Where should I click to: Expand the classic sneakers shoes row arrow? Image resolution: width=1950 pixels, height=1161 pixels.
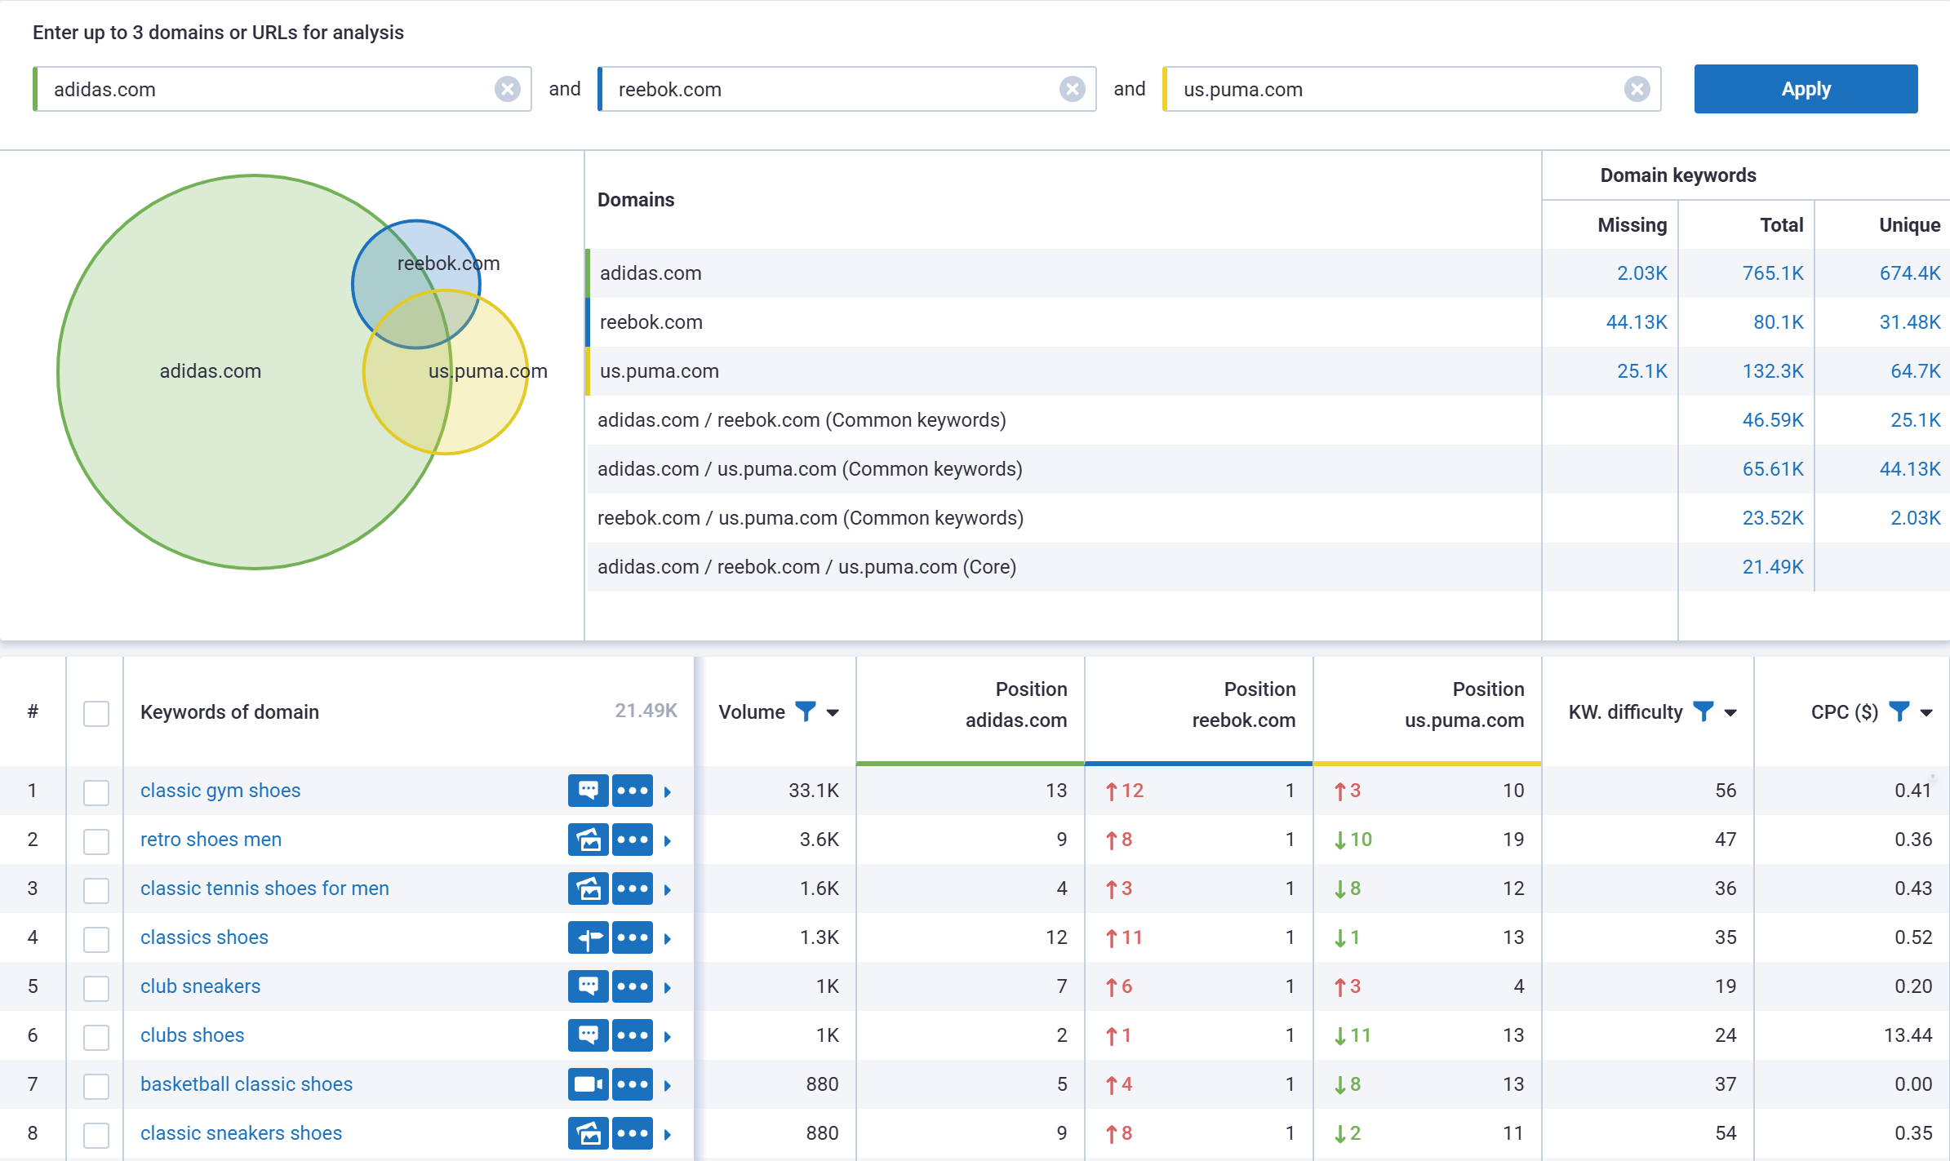point(668,1134)
